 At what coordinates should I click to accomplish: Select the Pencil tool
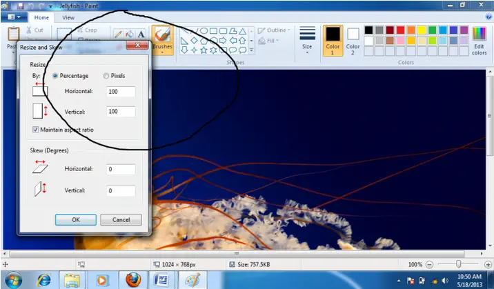click(118, 34)
